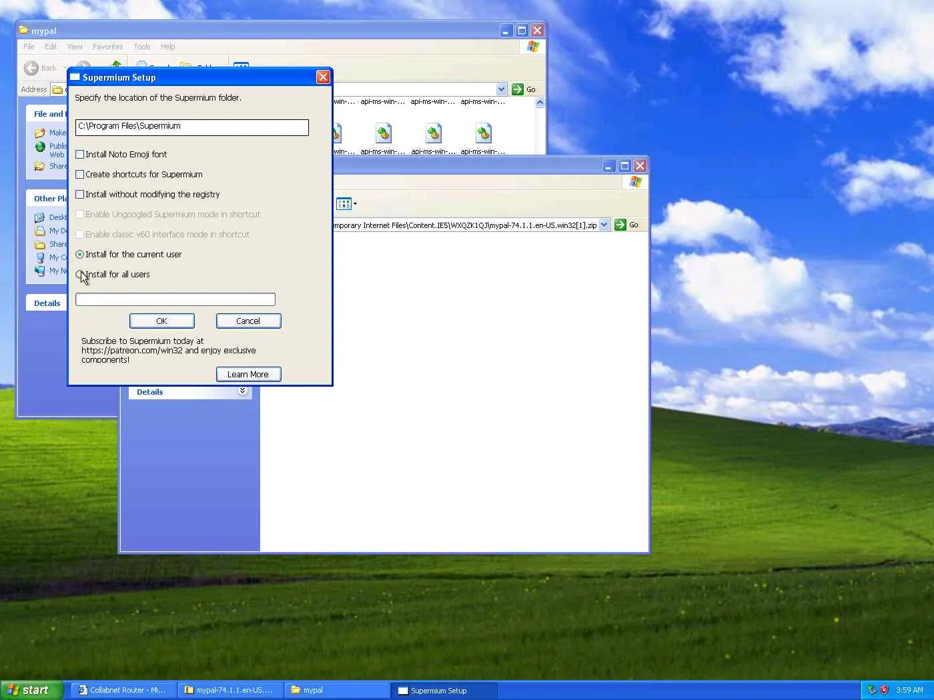Screen dimensions: 934x700
Task: Click Cancel in Supermium Setup
Action: coord(248,321)
